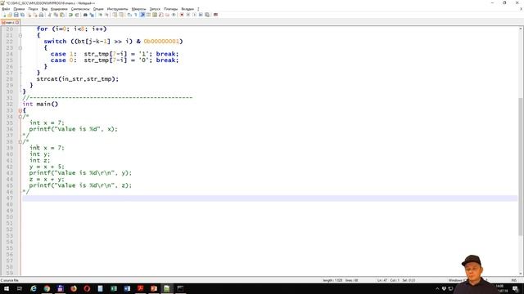Open the Запуск menu
This screenshot has width=524, height=294.
tap(155, 9)
